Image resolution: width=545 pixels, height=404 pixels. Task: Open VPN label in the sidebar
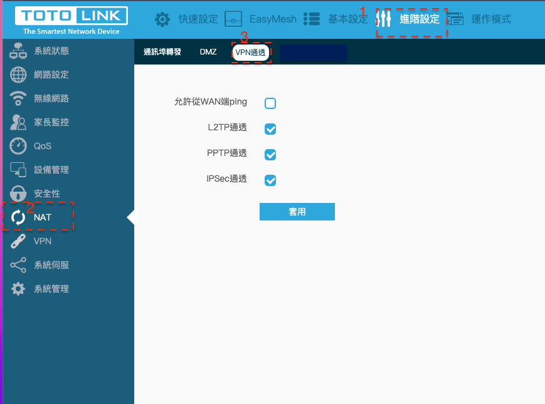[x=43, y=241]
